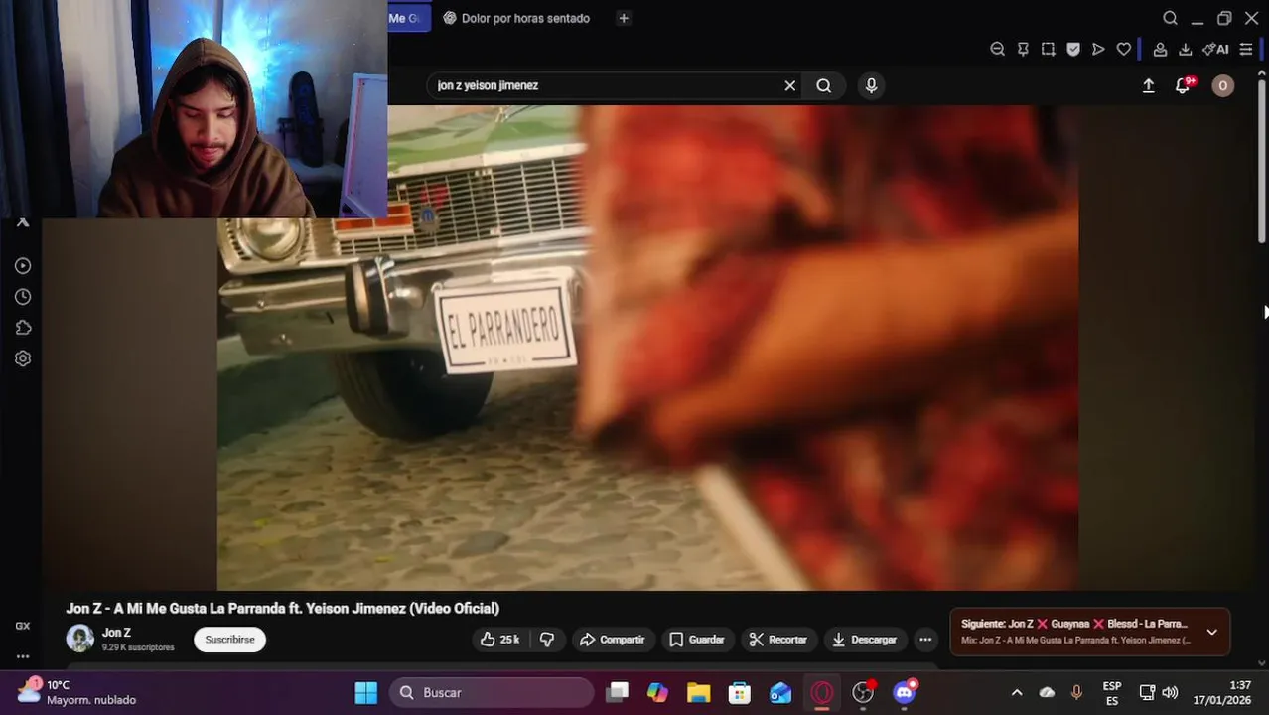The height and width of the screenshot is (715, 1269).
Task: Click the 'Siguiente: Jon Z, Guaynaa, Blessd' next-up text
Action: point(1074,624)
